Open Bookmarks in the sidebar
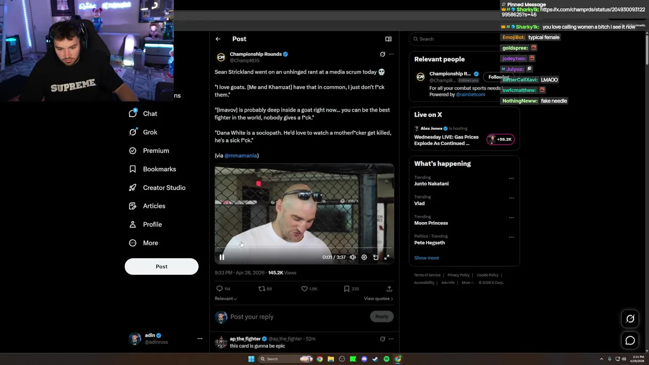 152,169
